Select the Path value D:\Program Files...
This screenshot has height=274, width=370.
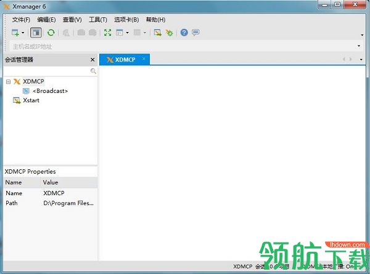coord(68,203)
